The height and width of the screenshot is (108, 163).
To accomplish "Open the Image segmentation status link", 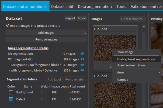I will coord(28,48).
